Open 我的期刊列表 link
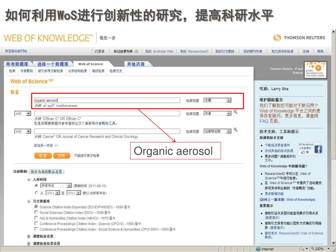 (253, 52)
